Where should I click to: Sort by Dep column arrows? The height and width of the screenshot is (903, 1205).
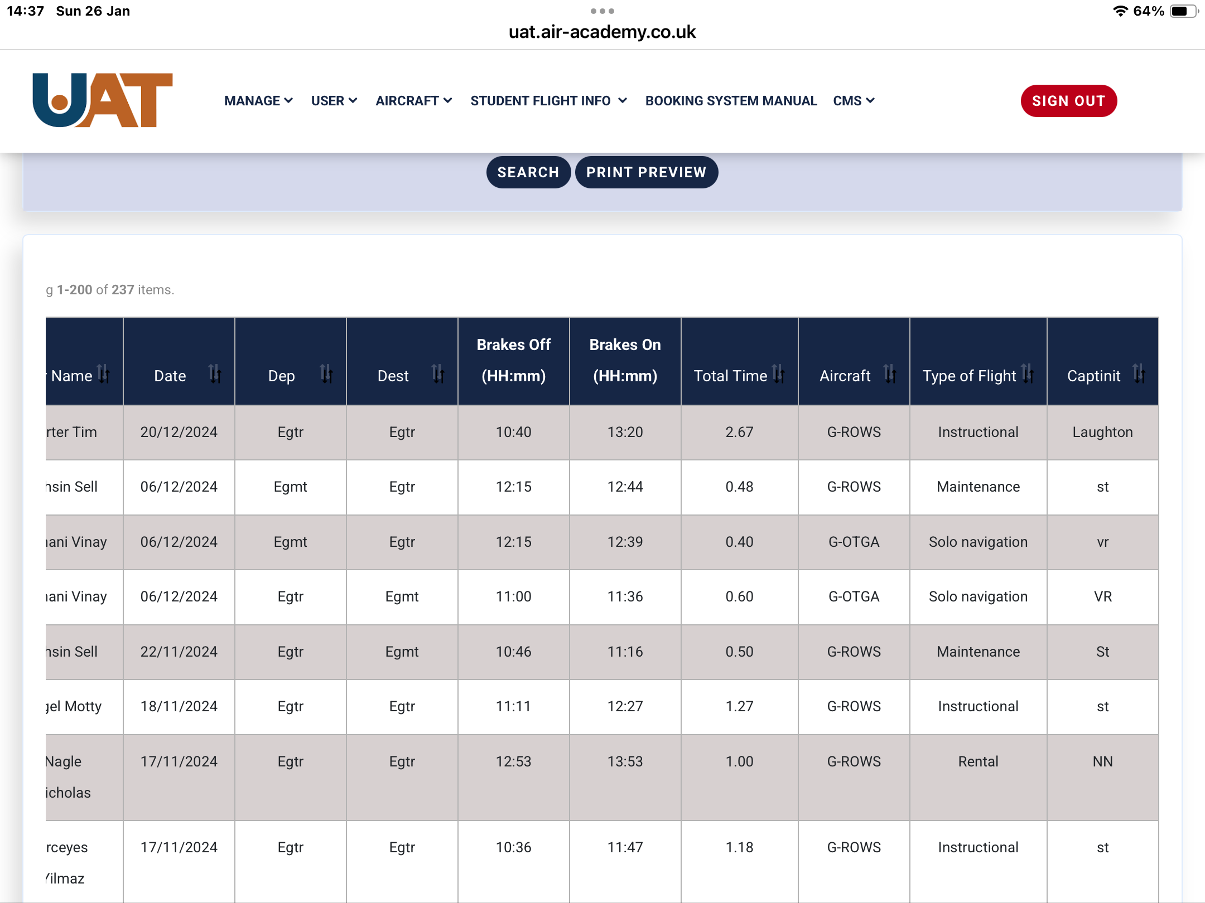click(326, 374)
